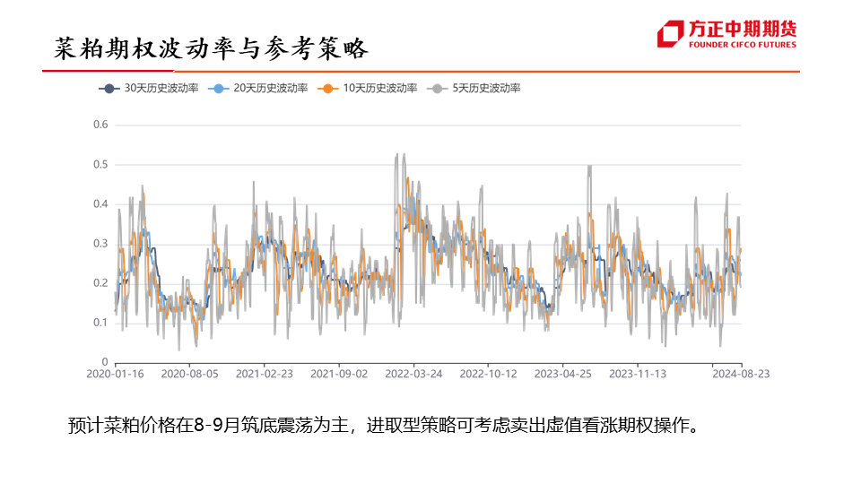This screenshot has width=861, height=484.
Task: Click the x-axis date 2021-09-02
Action: [339, 374]
